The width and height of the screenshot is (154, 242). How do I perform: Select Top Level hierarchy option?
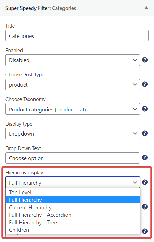73,192
